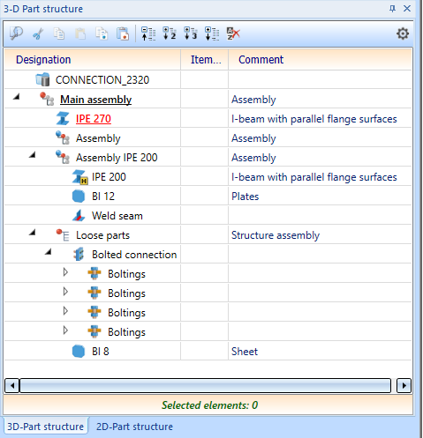Collapse the Assembly IPE 200 node
The width and height of the screenshot is (423, 438).
tap(33, 154)
